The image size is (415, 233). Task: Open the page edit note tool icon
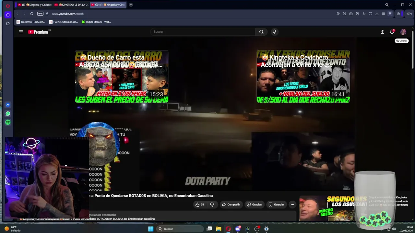[x=344, y=14]
